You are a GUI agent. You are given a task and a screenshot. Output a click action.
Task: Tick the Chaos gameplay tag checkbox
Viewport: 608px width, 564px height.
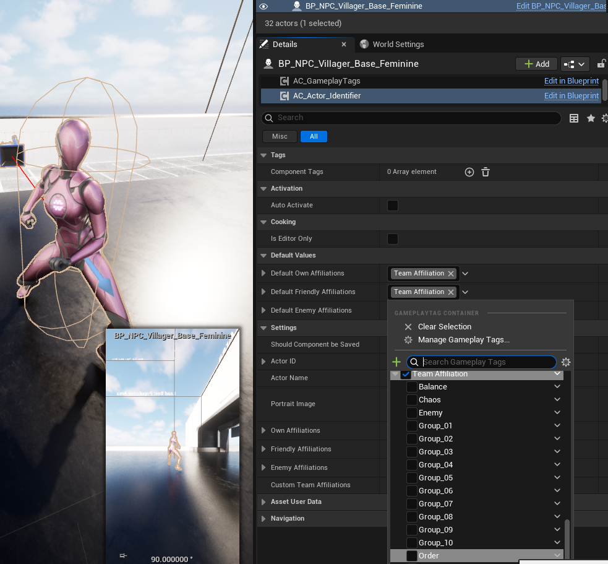pos(411,400)
